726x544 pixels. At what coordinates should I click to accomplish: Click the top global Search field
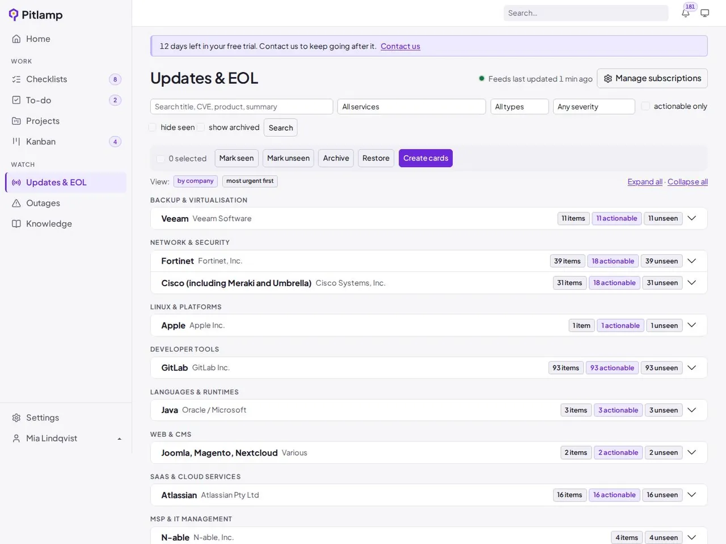tap(586, 13)
